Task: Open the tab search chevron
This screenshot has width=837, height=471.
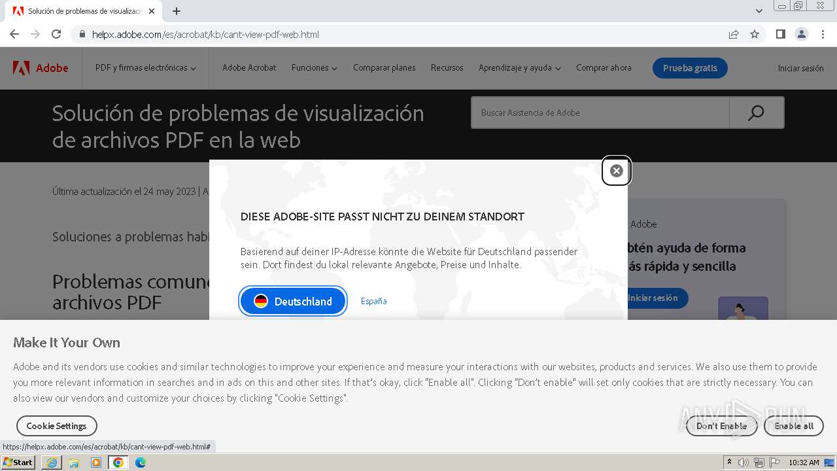Action: (759, 11)
